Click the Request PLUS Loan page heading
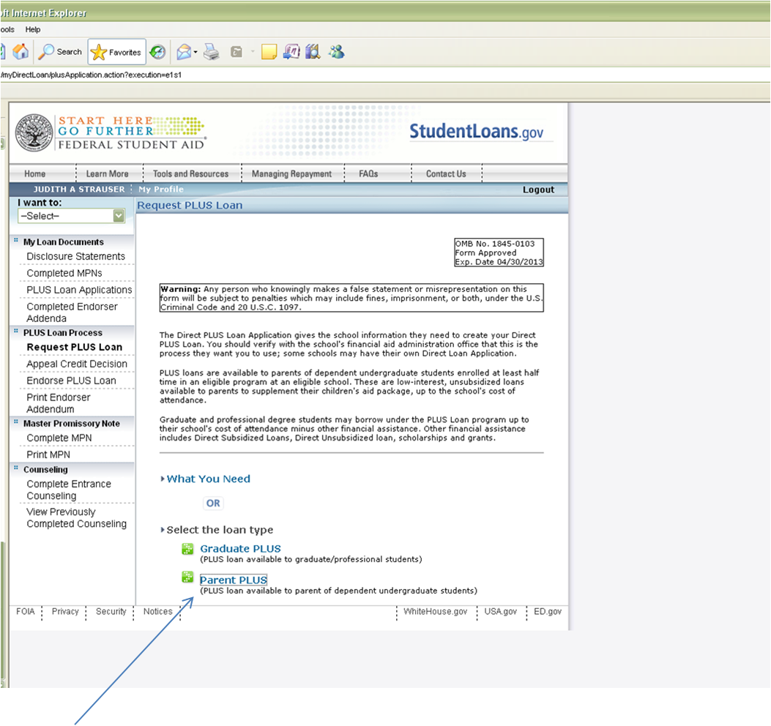 (x=190, y=206)
